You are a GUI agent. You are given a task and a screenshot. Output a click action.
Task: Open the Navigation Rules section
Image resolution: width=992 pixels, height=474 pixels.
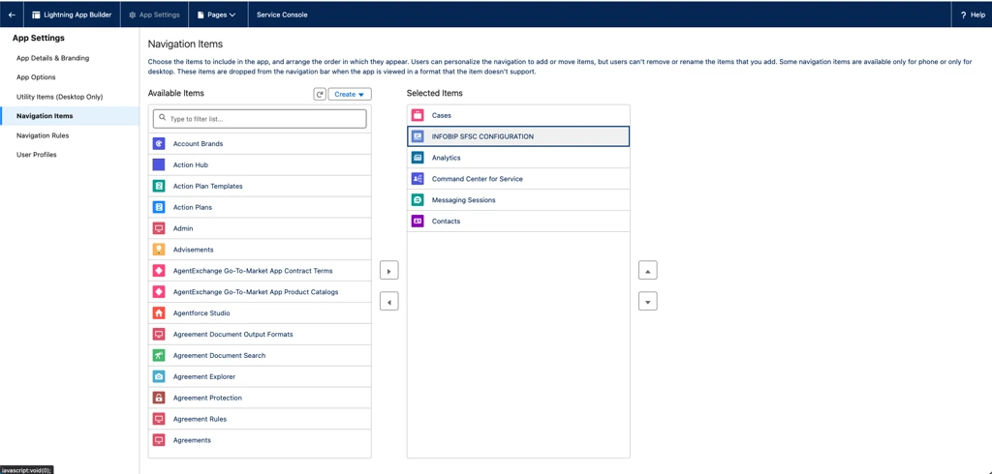43,135
